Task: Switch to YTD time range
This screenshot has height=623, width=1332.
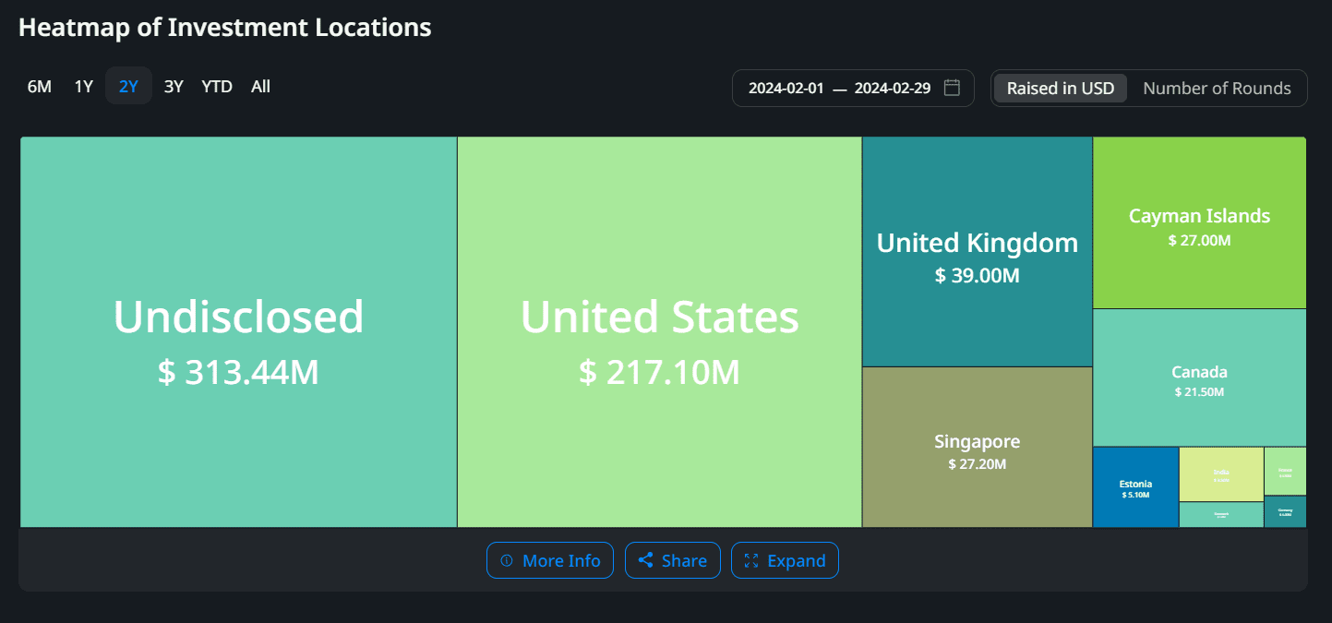Action: coord(217,87)
